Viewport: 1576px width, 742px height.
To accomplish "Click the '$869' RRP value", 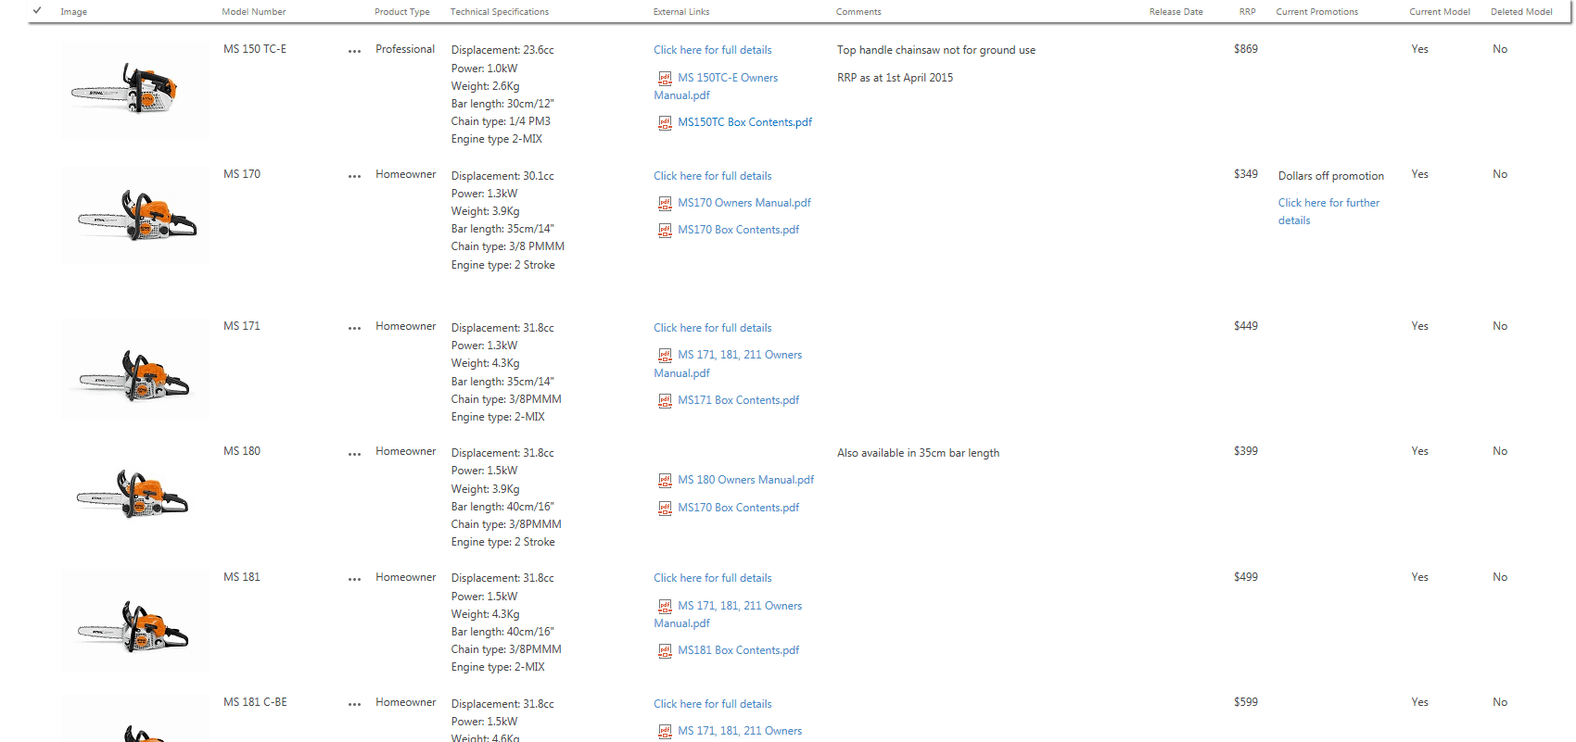I will 1246,49.
